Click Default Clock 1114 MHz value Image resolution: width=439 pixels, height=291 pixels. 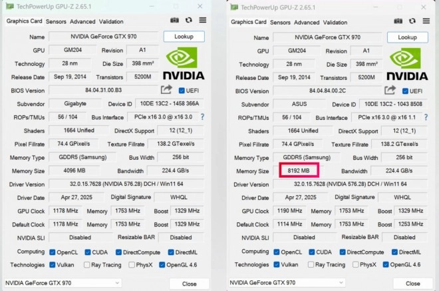pyautogui.click(x=289, y=224)
